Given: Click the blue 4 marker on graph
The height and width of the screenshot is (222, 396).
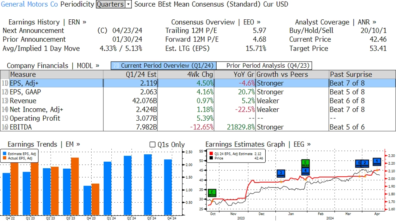Looking at the screenshot, I should (306, 171).
